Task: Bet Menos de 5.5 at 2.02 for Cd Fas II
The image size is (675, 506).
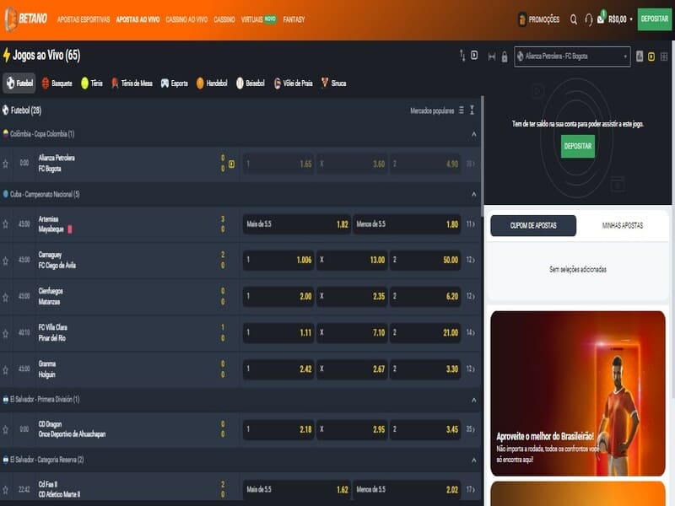Action: tap(407, 490)
